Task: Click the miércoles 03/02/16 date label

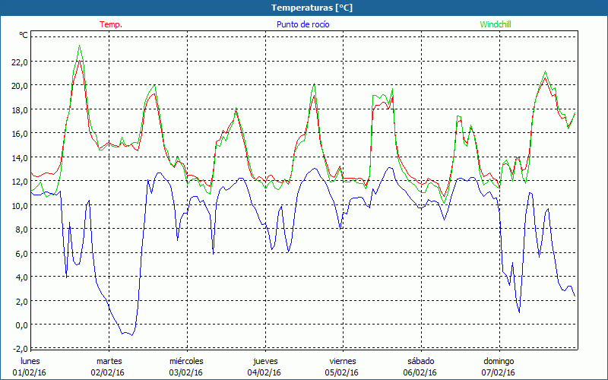Action: click(x=186, y=366)
